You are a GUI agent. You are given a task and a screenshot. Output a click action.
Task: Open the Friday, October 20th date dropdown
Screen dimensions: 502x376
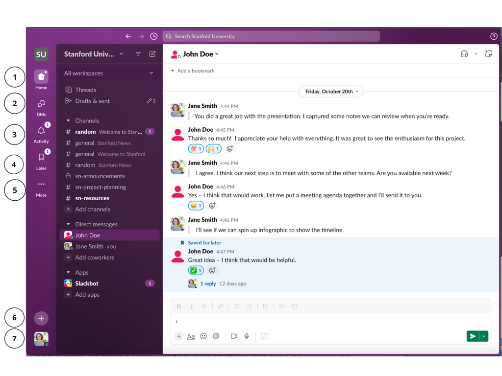[330, 91]
